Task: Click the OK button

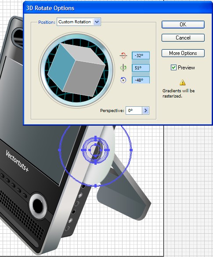Action: point(183,25)
